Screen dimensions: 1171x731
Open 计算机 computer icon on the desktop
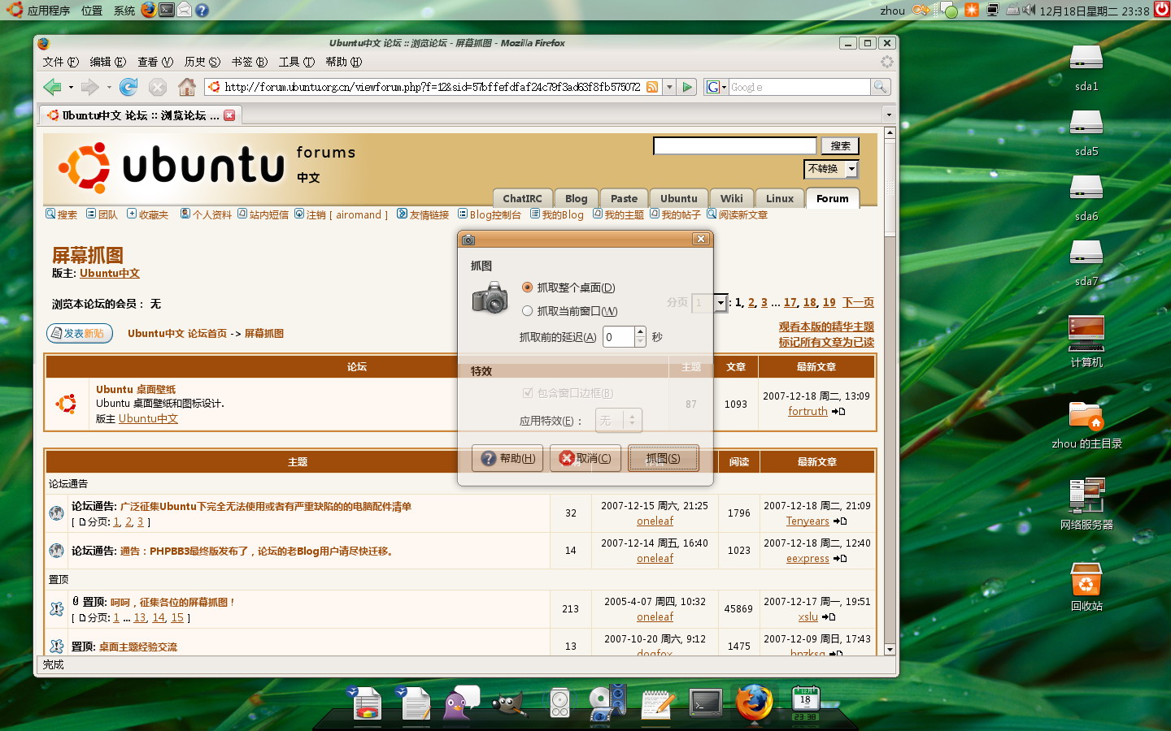[x=1086, y=333]
